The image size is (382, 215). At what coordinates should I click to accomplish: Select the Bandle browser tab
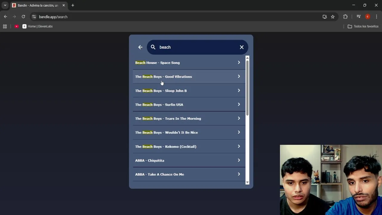38,5
